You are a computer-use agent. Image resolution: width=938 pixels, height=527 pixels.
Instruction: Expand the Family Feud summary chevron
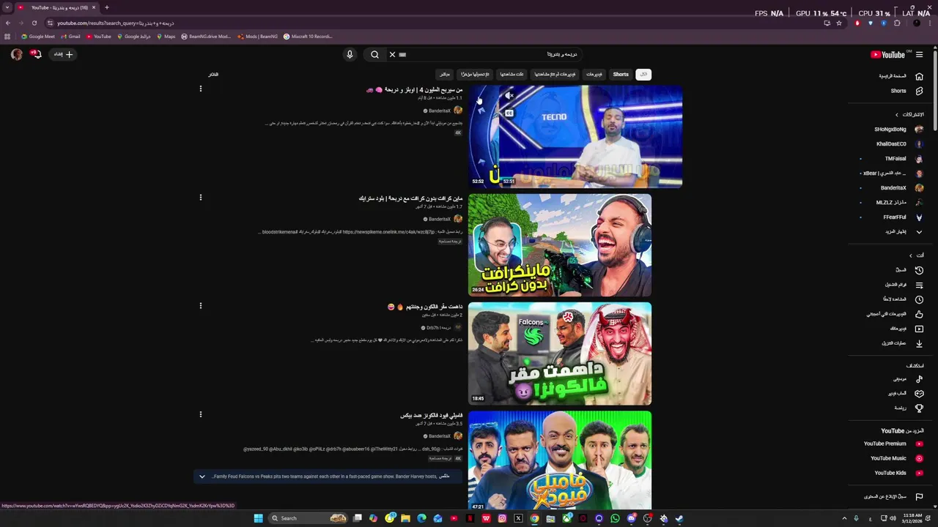[202, 476]
